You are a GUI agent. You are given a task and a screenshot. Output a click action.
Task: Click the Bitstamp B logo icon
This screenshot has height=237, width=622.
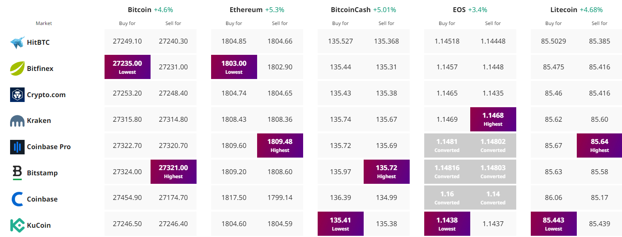[17, 173]
